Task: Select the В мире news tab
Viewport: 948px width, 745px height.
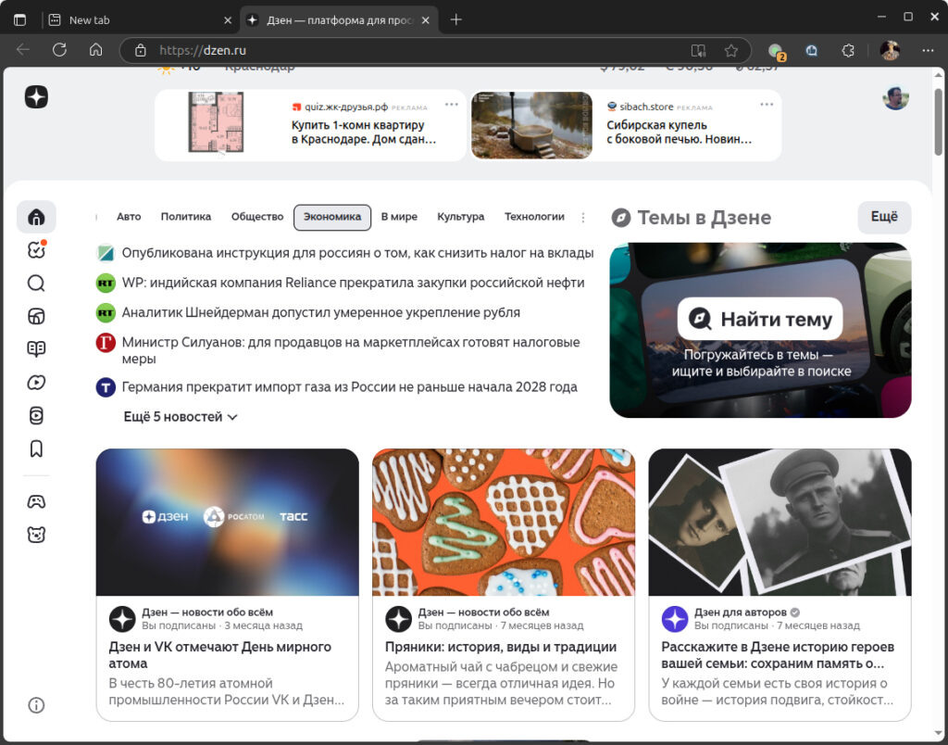Action: click(399, 217)
